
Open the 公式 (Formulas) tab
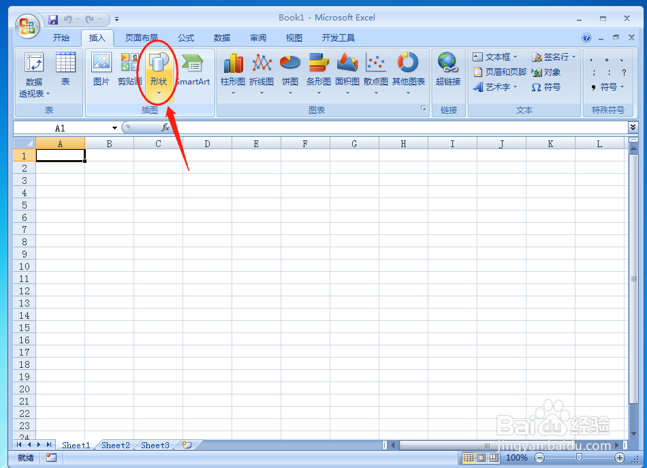[186, 38]
